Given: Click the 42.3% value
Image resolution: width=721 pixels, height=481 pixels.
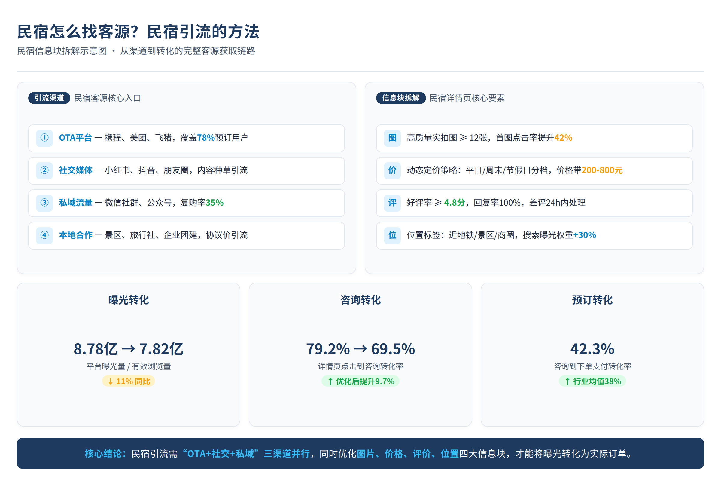Looking at the screenshot, I should (x=592, y=349).
